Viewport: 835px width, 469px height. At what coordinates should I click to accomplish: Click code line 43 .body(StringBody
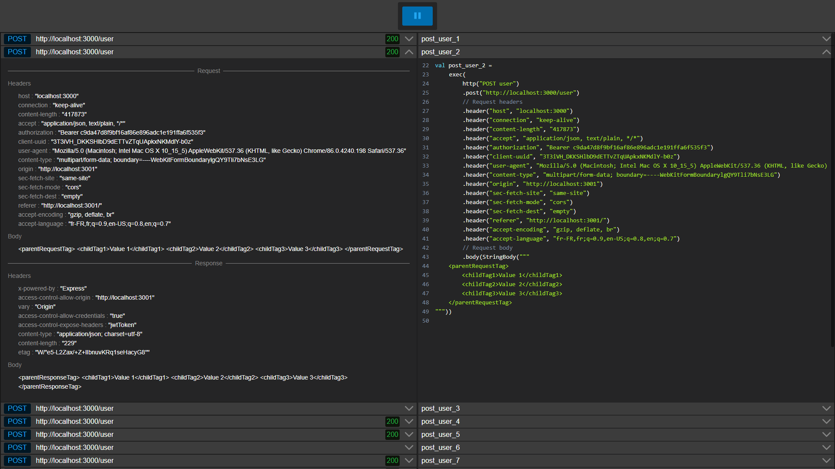[x=496, y=257]
